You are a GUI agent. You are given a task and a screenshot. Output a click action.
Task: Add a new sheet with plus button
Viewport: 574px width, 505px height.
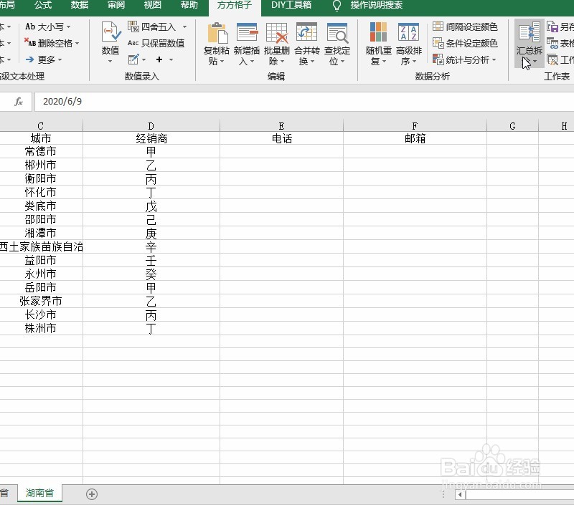[x=92, y=494]
